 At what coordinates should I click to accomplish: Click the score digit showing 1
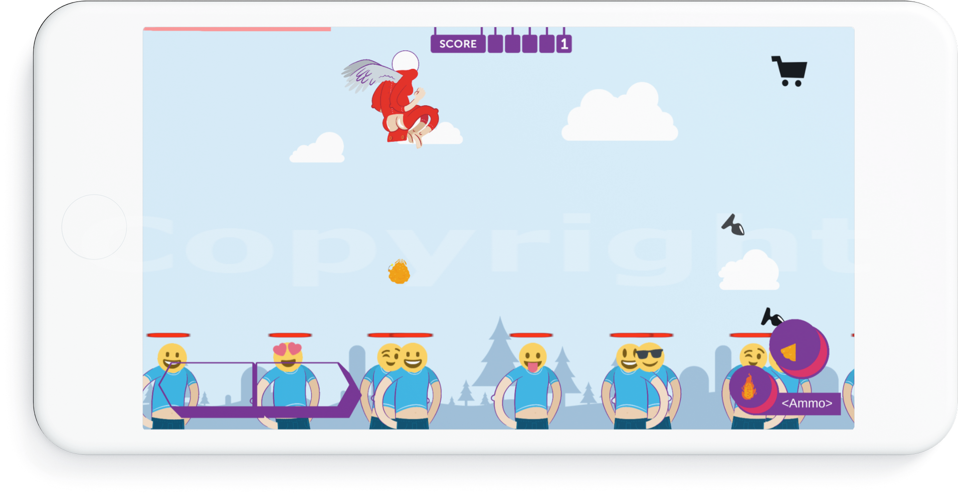(x=564, y=44)
